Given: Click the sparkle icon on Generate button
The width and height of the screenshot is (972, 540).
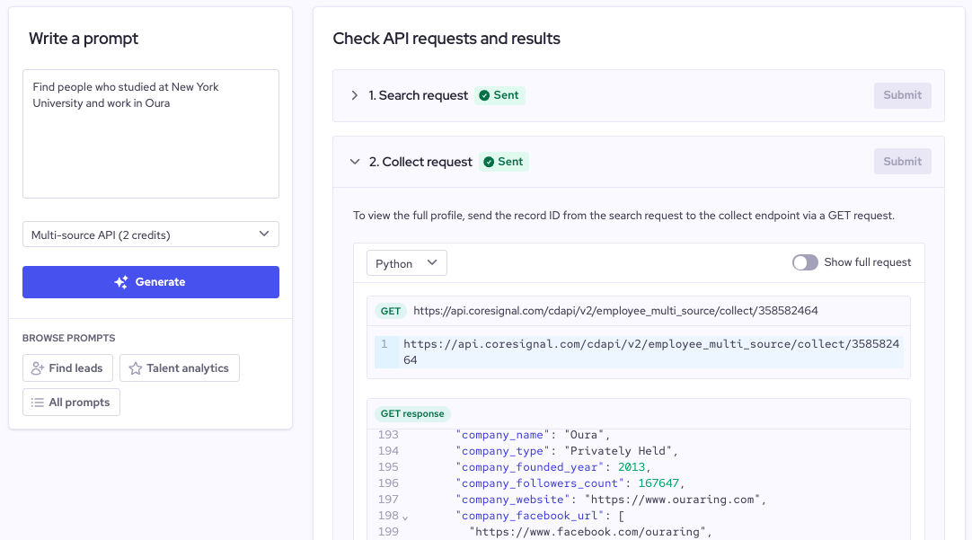Looking at the screenshot, I should (x=121, y=282).
